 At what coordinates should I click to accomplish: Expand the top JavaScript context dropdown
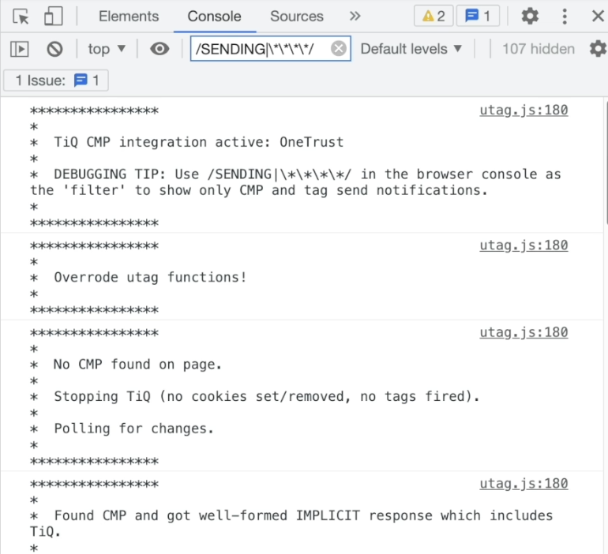107,49
